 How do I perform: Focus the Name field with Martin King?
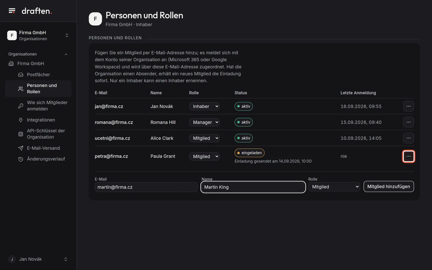[253, 187]
